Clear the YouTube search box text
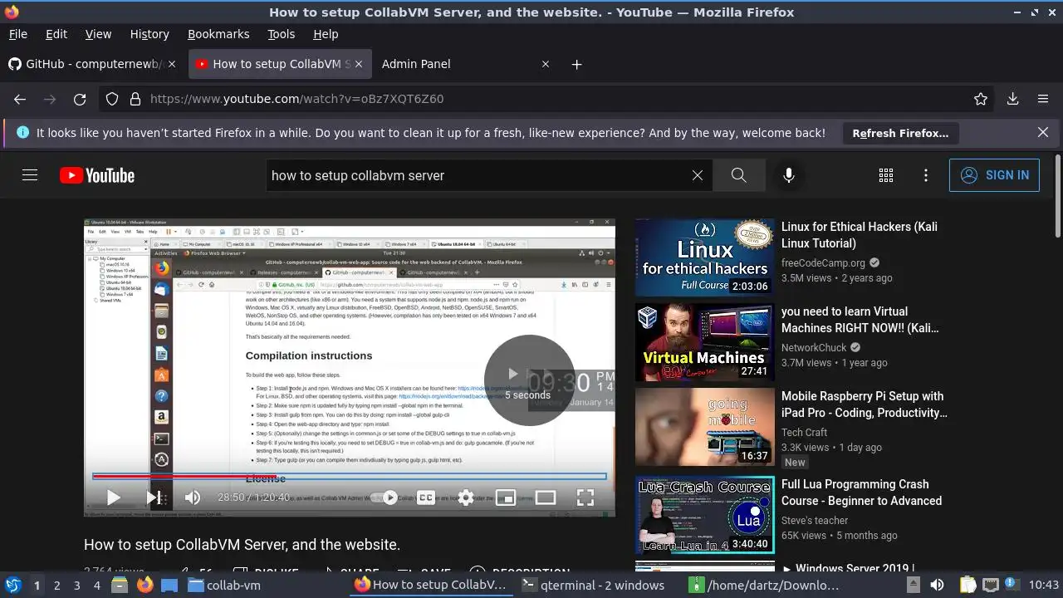The height and width of the screenshot is (598, 1063). point(698,175)
